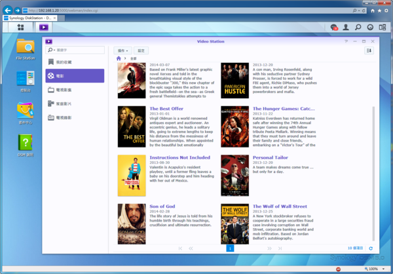Open the DSM user account icon
This screenshot has width=393, height=274.
pyautogui.click(x=346, y=27)
